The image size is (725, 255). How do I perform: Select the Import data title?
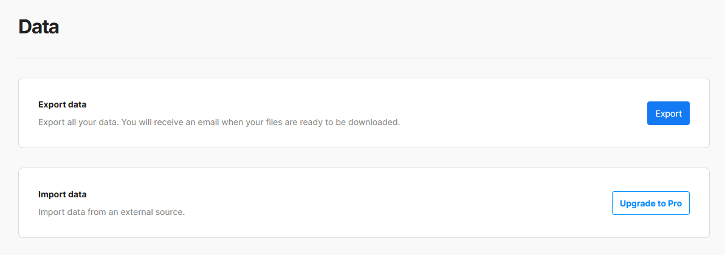pos(62,194)
